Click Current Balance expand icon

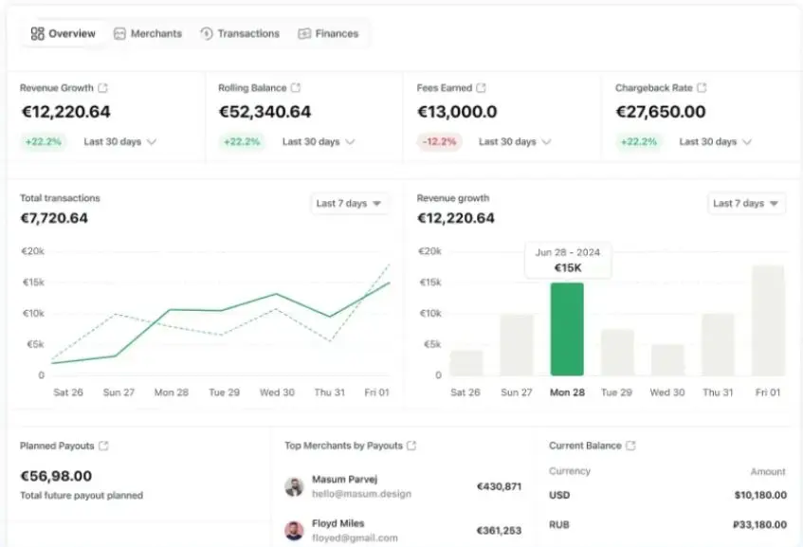pos(630,446)
